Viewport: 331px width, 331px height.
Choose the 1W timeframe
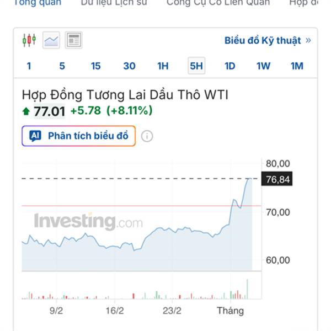(x=263, y=66)
